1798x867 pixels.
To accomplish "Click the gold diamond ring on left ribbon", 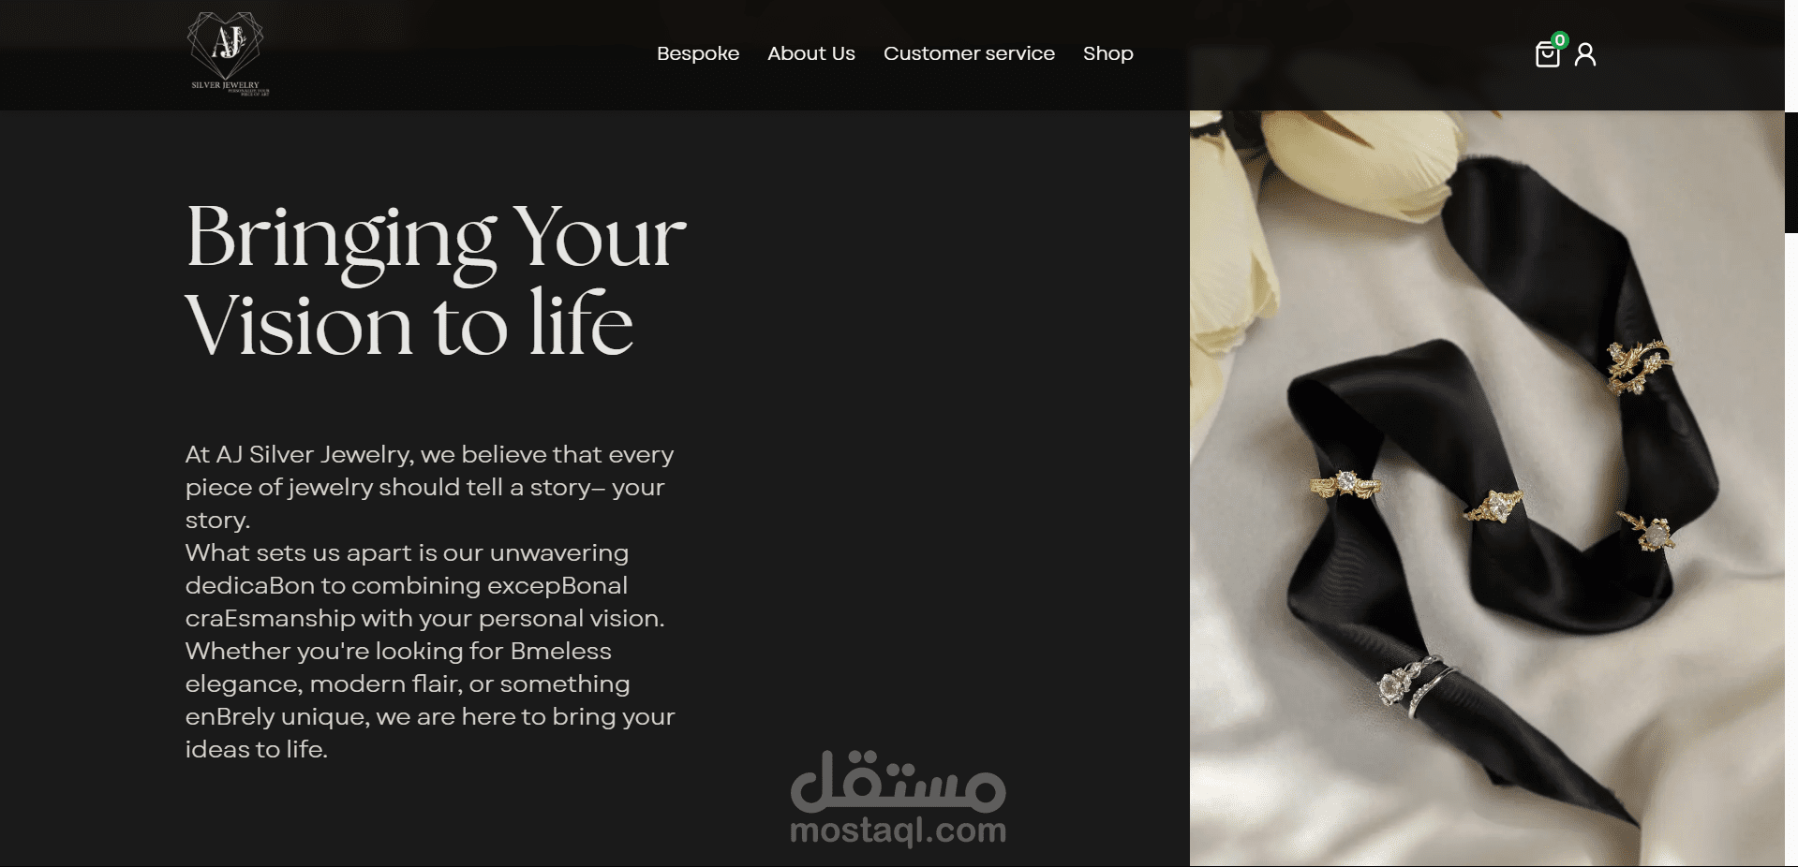I will tap(1344, 486).
